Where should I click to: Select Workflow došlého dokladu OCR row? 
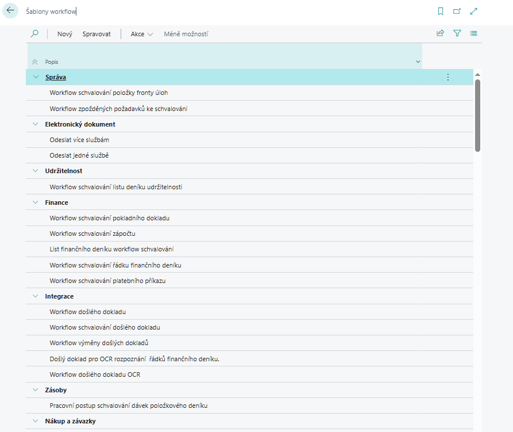[x=249, y=374]
